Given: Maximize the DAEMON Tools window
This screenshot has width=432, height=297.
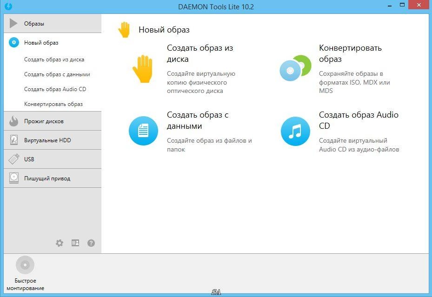Looking at the screenshot, I should 402,5.
